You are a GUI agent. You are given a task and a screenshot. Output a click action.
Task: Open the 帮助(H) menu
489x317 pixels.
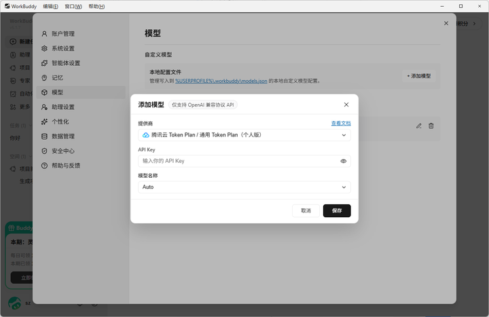[x=96, y=7]
